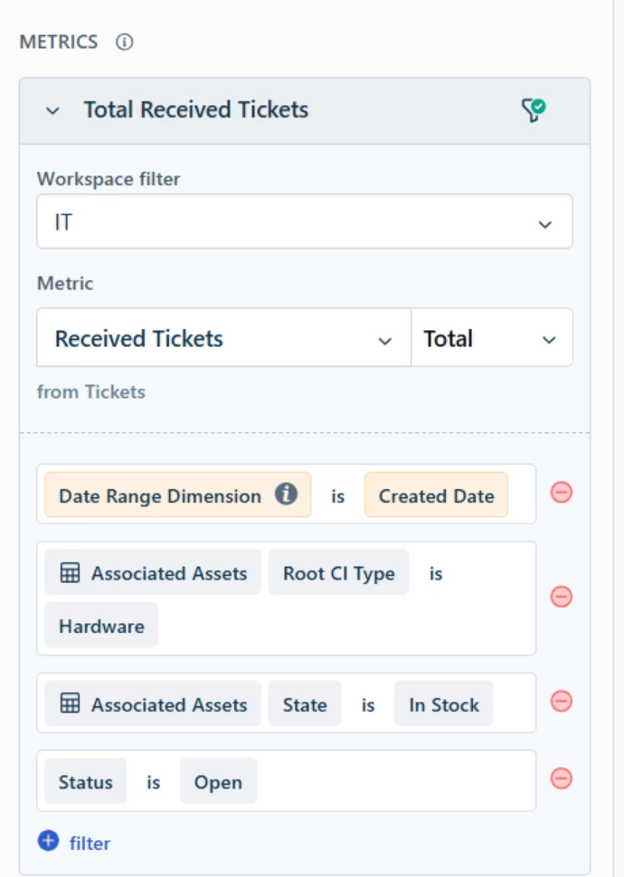Click info icon in Date Range Dimension chip
This screenshot has width=624, height=877.
click(286, 495)
